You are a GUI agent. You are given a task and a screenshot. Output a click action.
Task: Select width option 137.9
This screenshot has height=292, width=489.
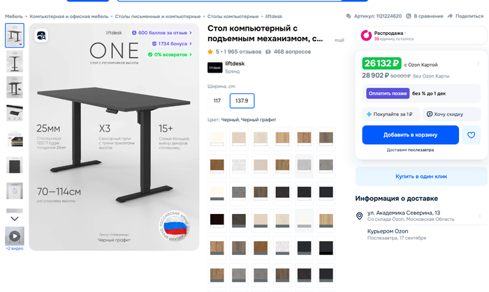click(x=242, y=101)
